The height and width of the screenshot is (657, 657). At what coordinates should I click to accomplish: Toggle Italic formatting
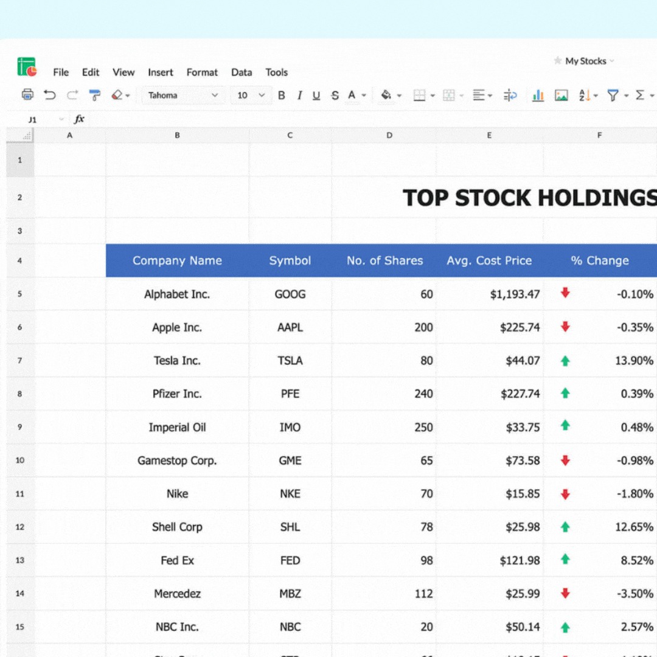click(299, 96)
